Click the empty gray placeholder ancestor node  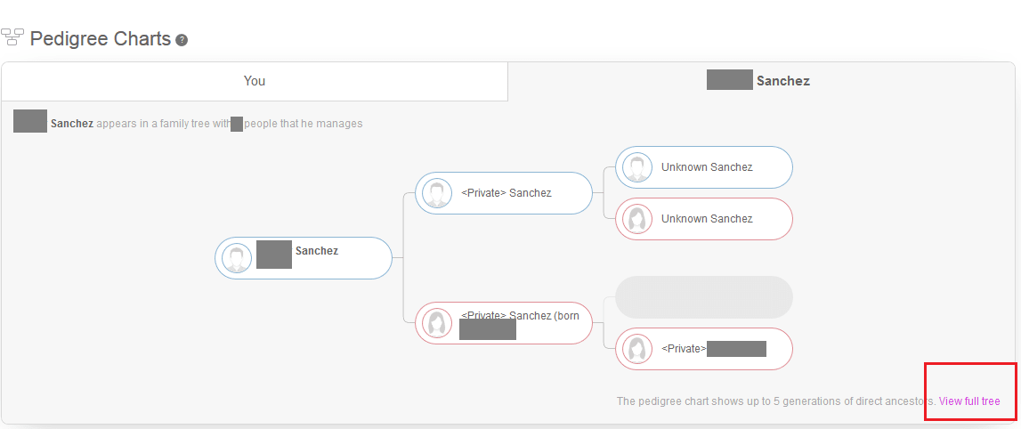[x=704, y=297]
